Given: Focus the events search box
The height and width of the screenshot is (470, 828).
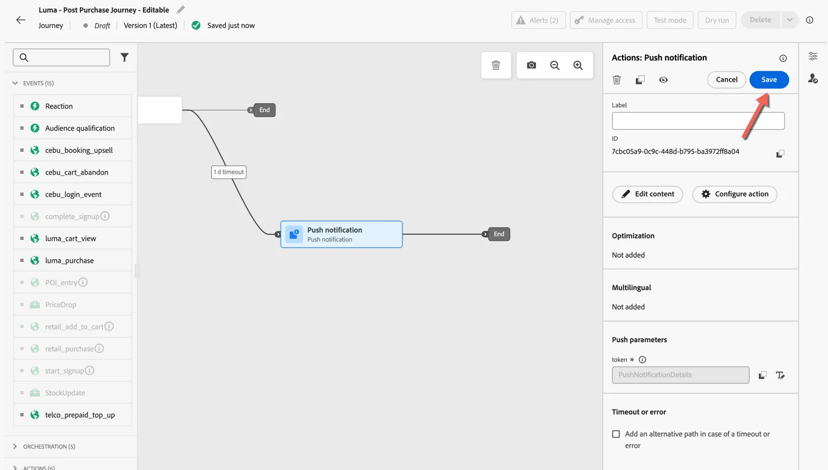Looking at the screenshot, I should [x=61, y=57].
